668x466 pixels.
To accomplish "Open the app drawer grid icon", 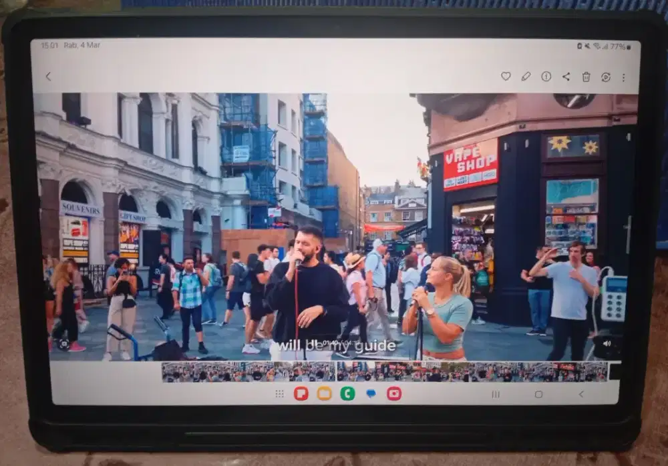I will pyautogui.click(x=279, y=394).
